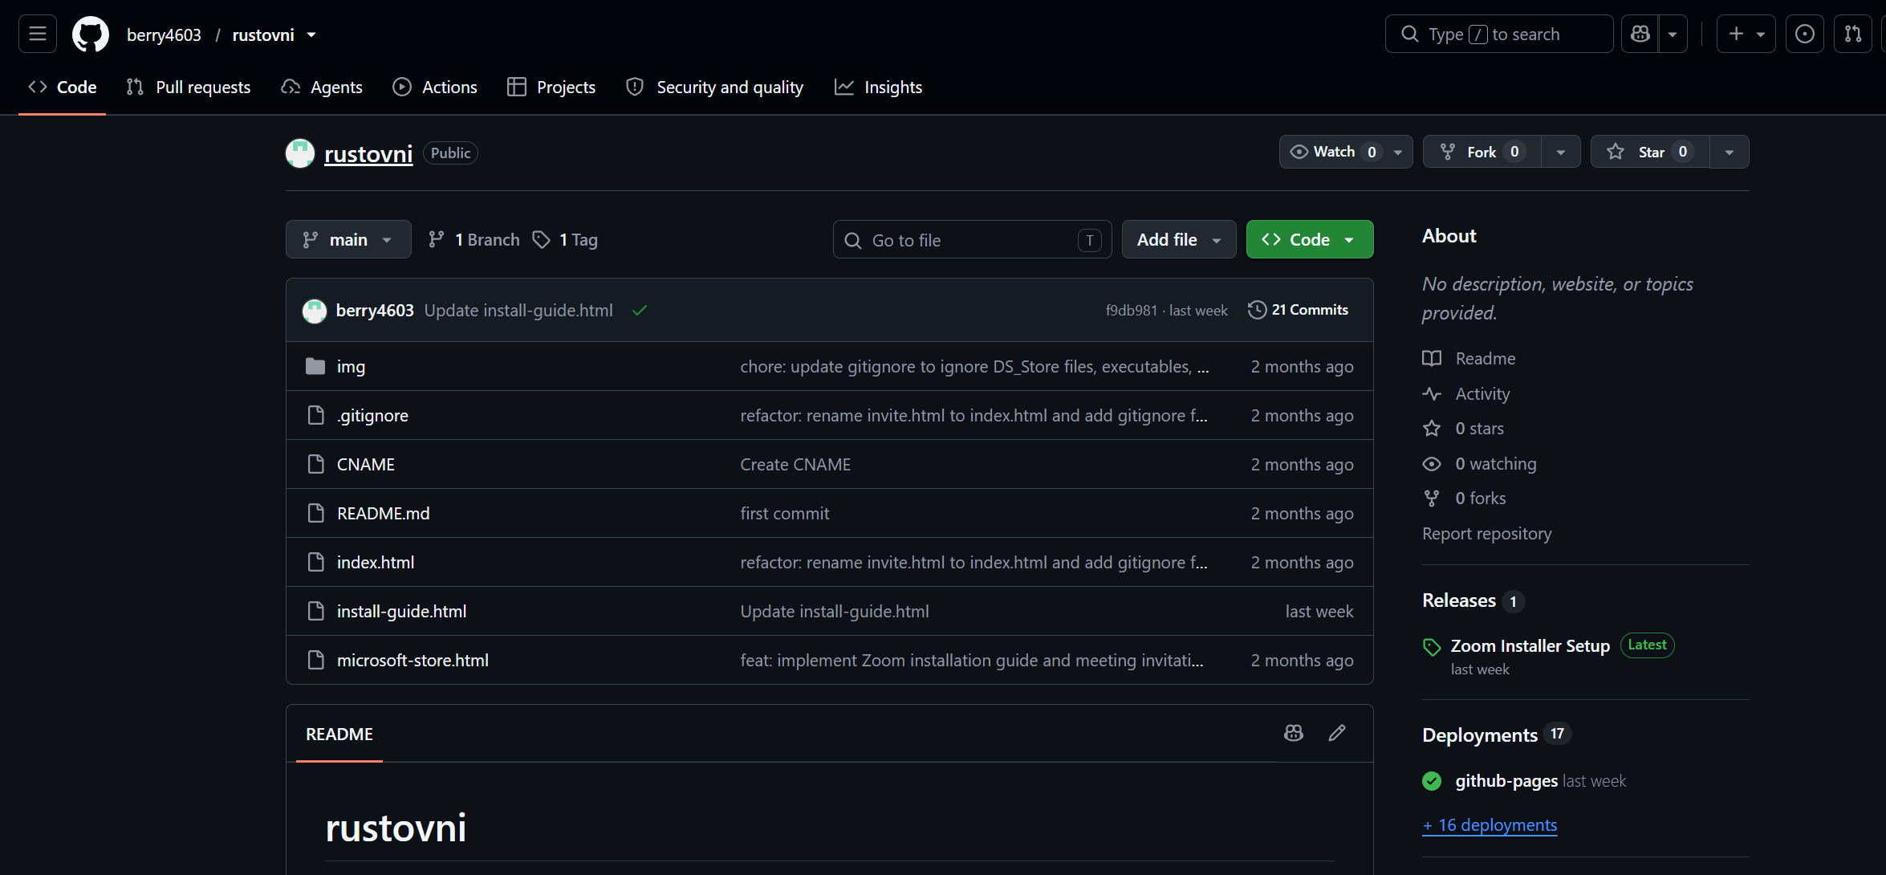Open the Create CNAME commit message

point(795,465)
